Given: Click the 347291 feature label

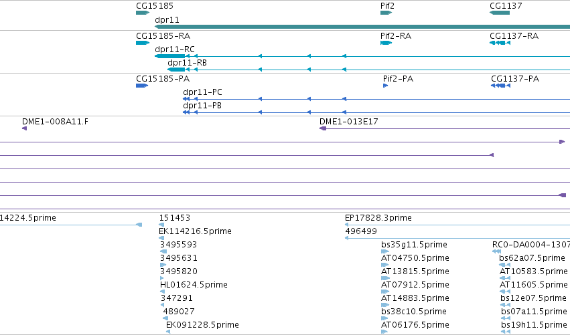Looking at the screenshot, I should (x=176, y=298).
